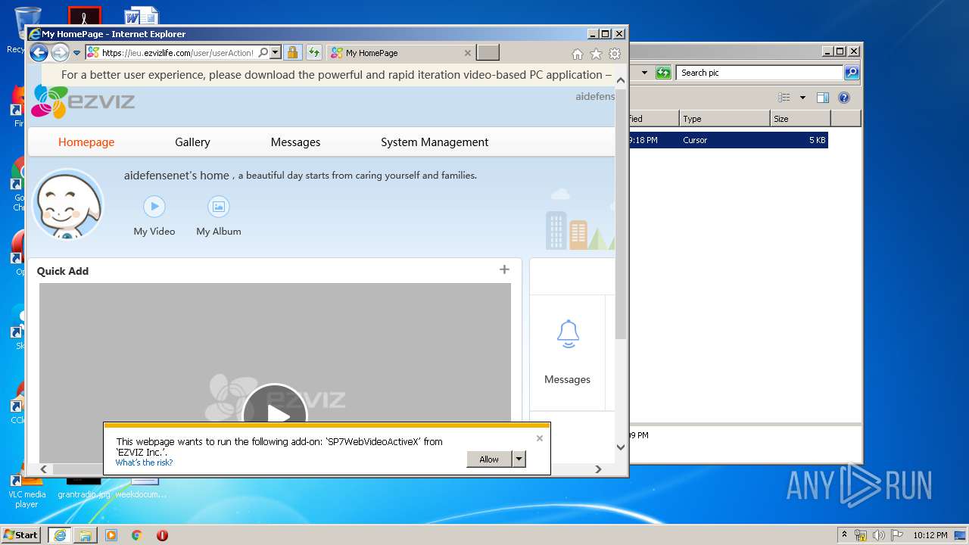Close the My HomePage tab
The width and height of the screenshot is (969, 545).
point(467,53)
